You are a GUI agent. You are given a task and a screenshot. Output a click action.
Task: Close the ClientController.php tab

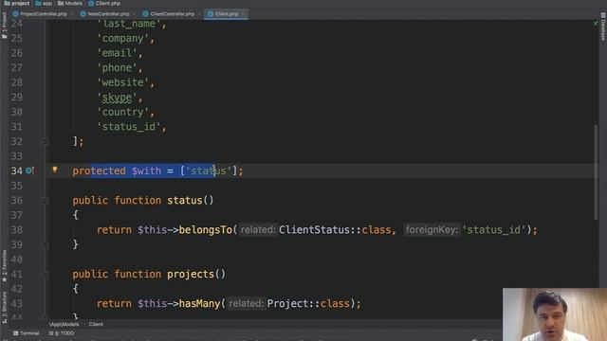pyautogui.click(x=199, y=14)
